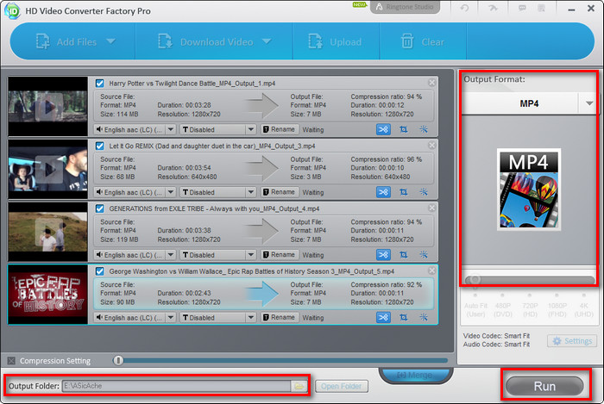604x404 pixels.
Task: Click the Output Folder path field
Action: pos(176,386)
